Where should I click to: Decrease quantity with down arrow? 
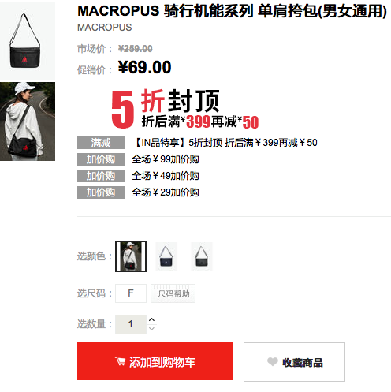[x=151, y=329]
